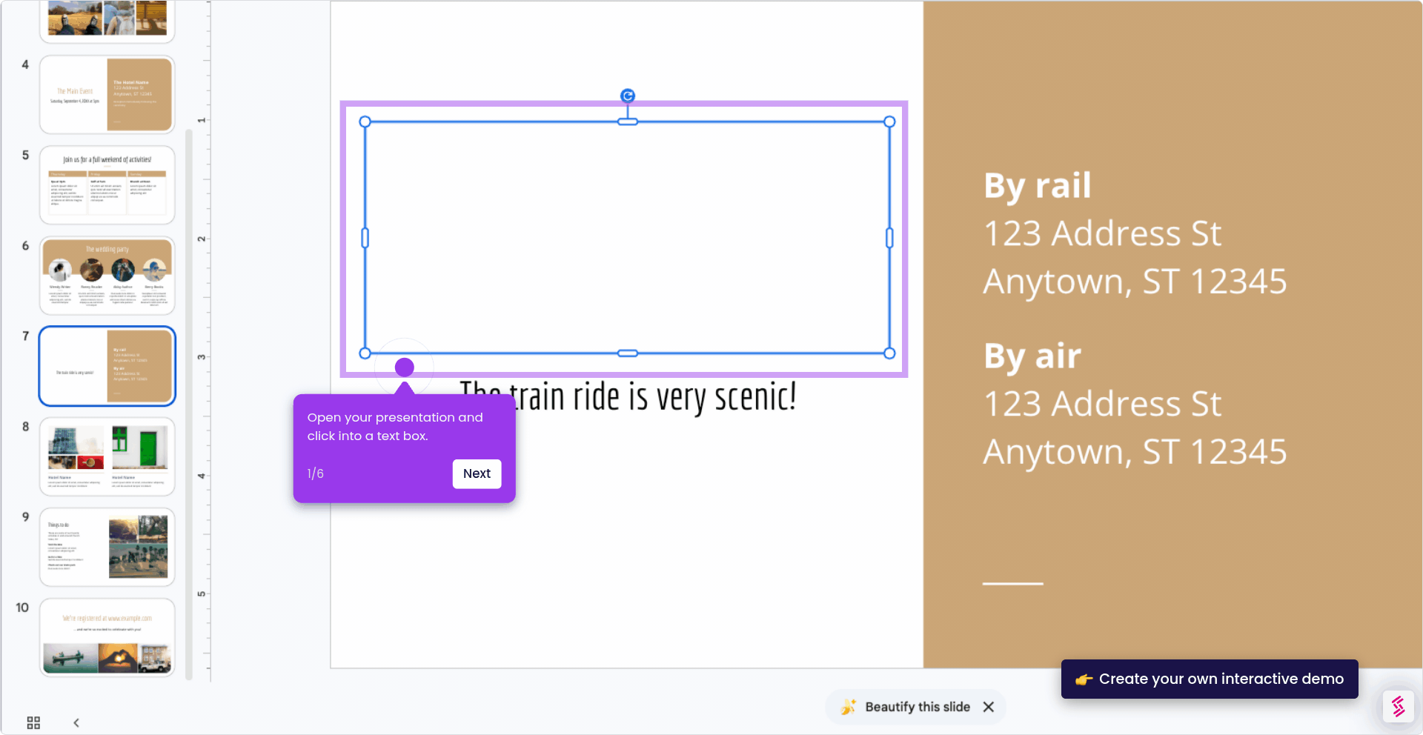Click the sparkle icon on Beautify chip

click(x=849, y=707)
